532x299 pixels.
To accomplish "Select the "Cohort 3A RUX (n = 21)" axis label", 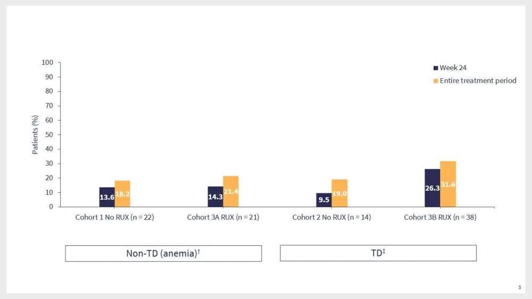I will coord(223,217).
